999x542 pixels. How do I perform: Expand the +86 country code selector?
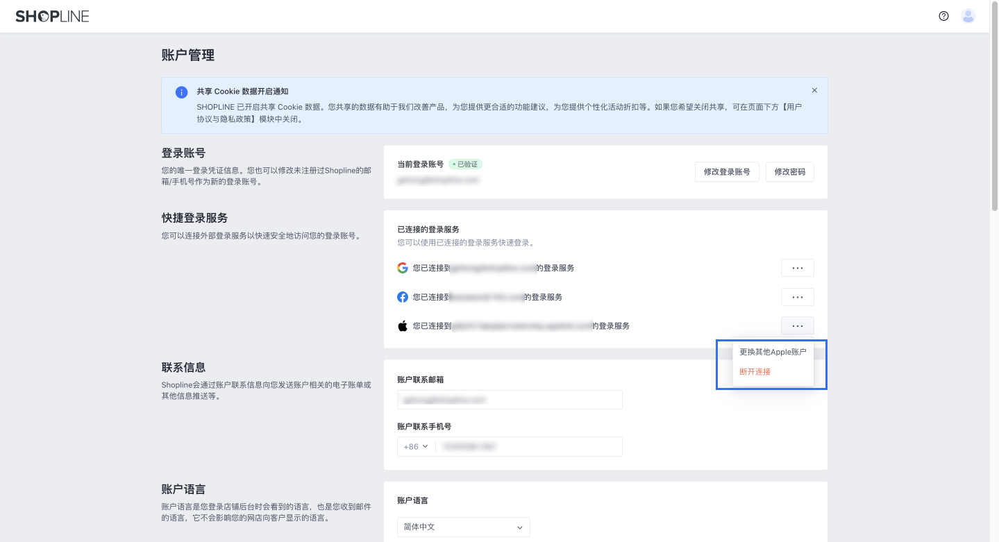click(x=414, y=446)
